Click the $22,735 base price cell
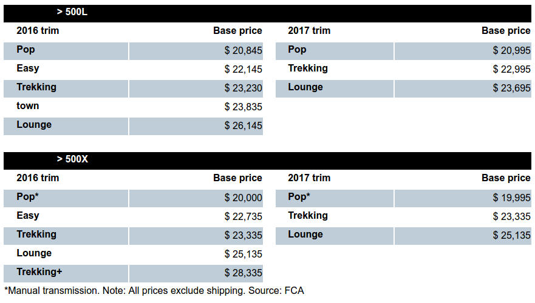Screen dimensions: 535x303 (243, 217)
